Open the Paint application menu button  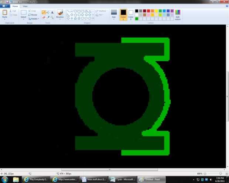tap(5, 6)
